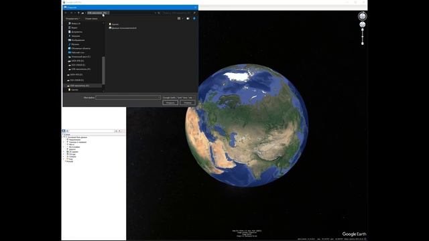Go up one folder level in the Open dialog
The width and height of the screenshot is (429, 241).
[x=78, y=13]
